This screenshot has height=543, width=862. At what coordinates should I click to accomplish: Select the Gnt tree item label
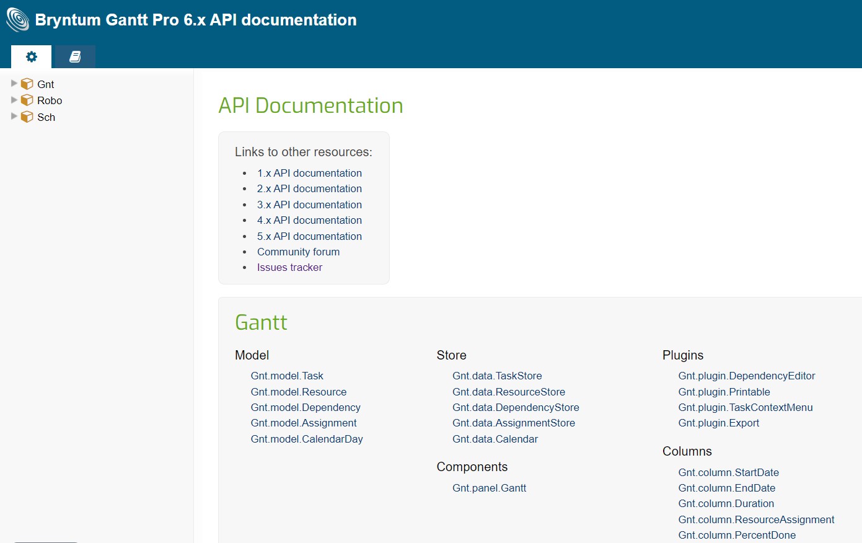46,84
